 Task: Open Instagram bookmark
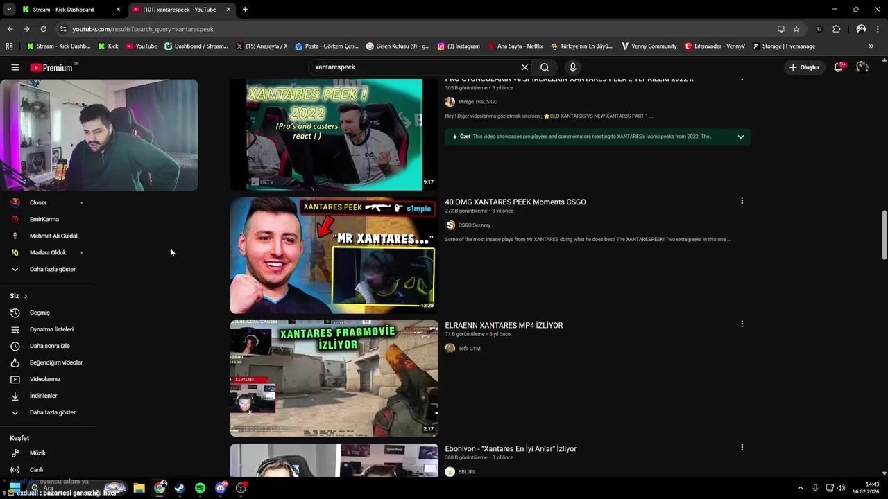[x=459, y=46]
